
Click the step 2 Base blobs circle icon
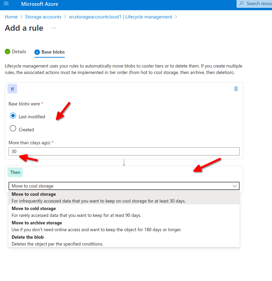[37, 52]
